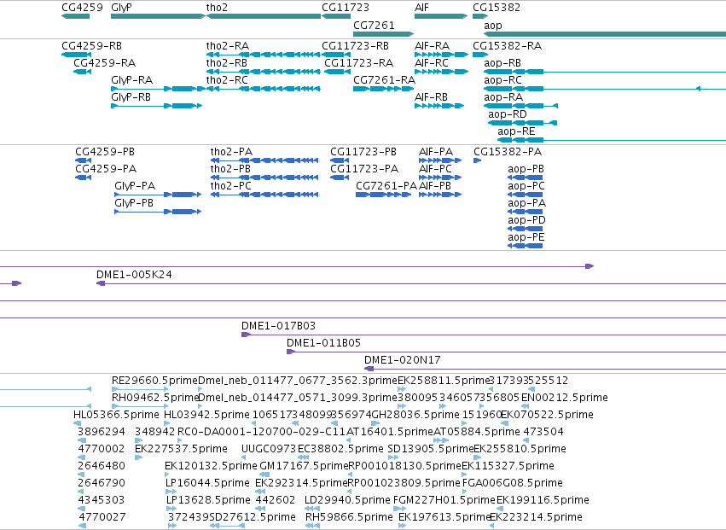The image size is (726, 530).
Task: Select protein aop-PC
Action: click(x=525, y=195)
